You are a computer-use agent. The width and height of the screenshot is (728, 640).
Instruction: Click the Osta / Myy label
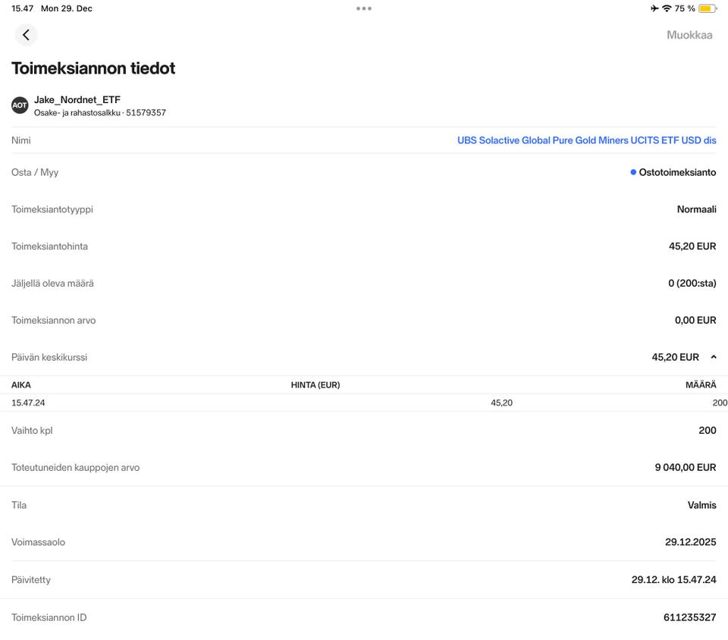coord(35,172)
